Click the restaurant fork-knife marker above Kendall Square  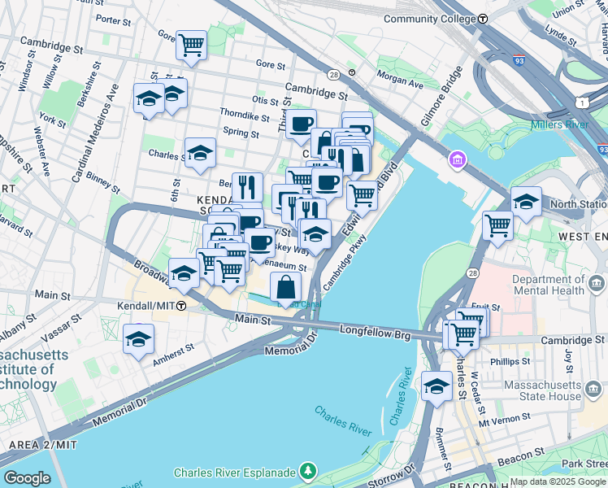pyautogui.click(x=247, y=188)
